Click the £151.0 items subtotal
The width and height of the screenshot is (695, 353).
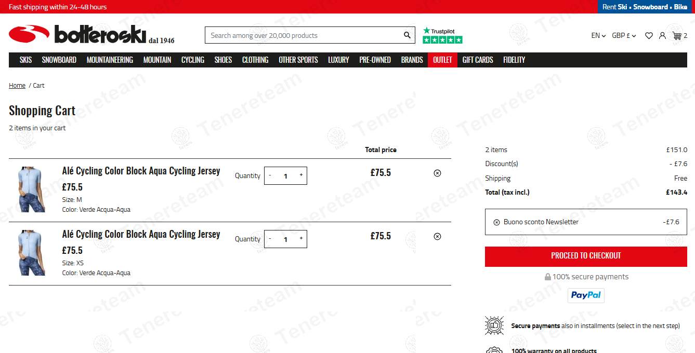coord(677,150)
